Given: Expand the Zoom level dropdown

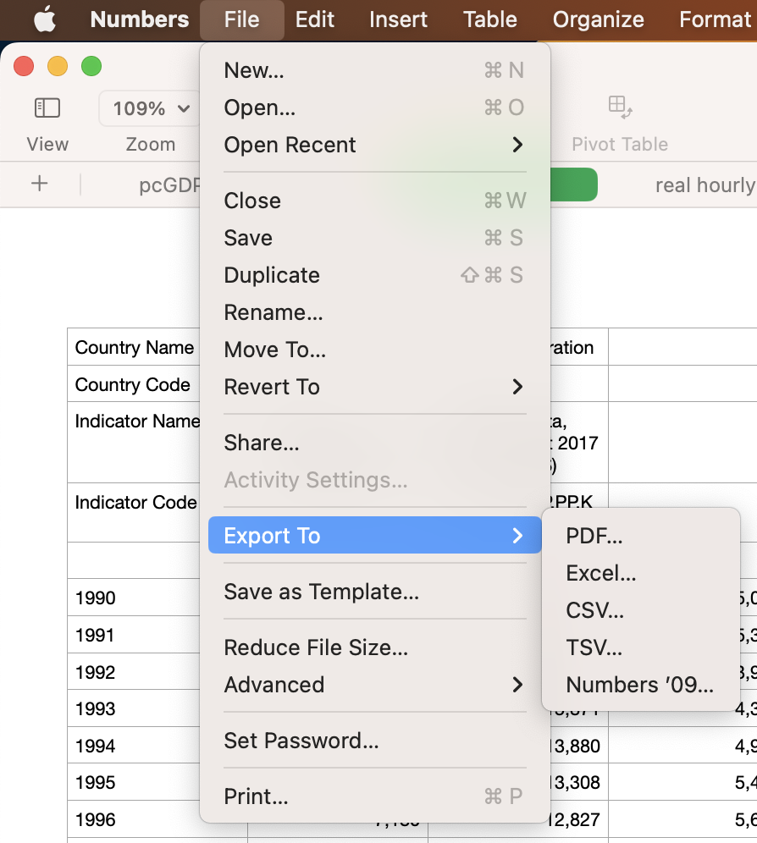Looking at the screenshot, I should 151,108.
